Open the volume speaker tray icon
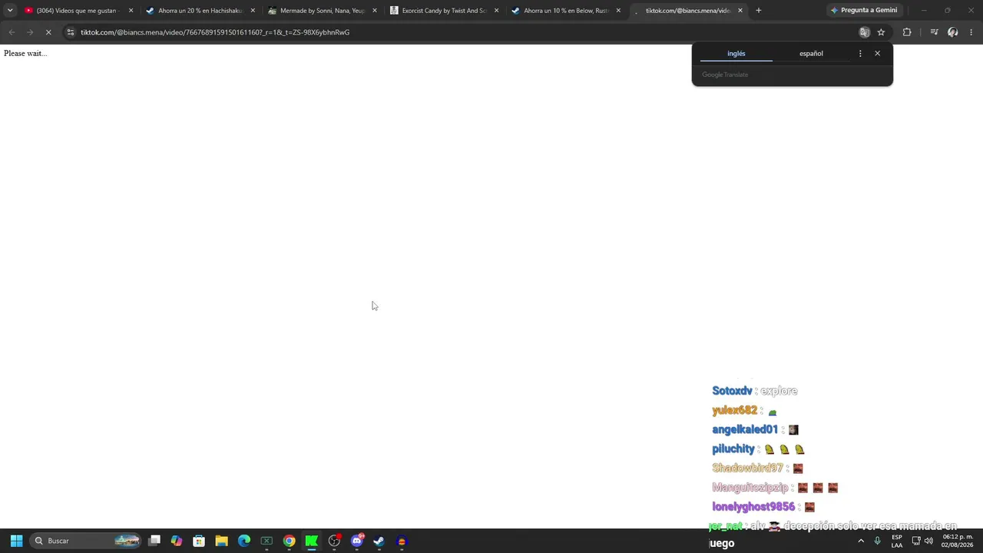Screen dimensions: 983x553 pyautogui.click(x=928, y=541)
